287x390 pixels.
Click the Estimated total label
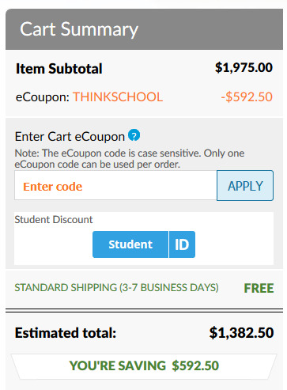tap(66, 333)
